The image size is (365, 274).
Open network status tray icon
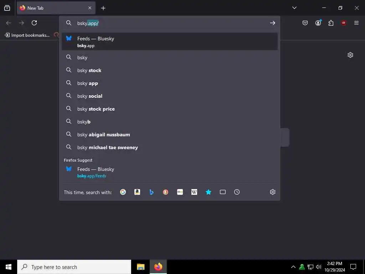coord(310,267)
